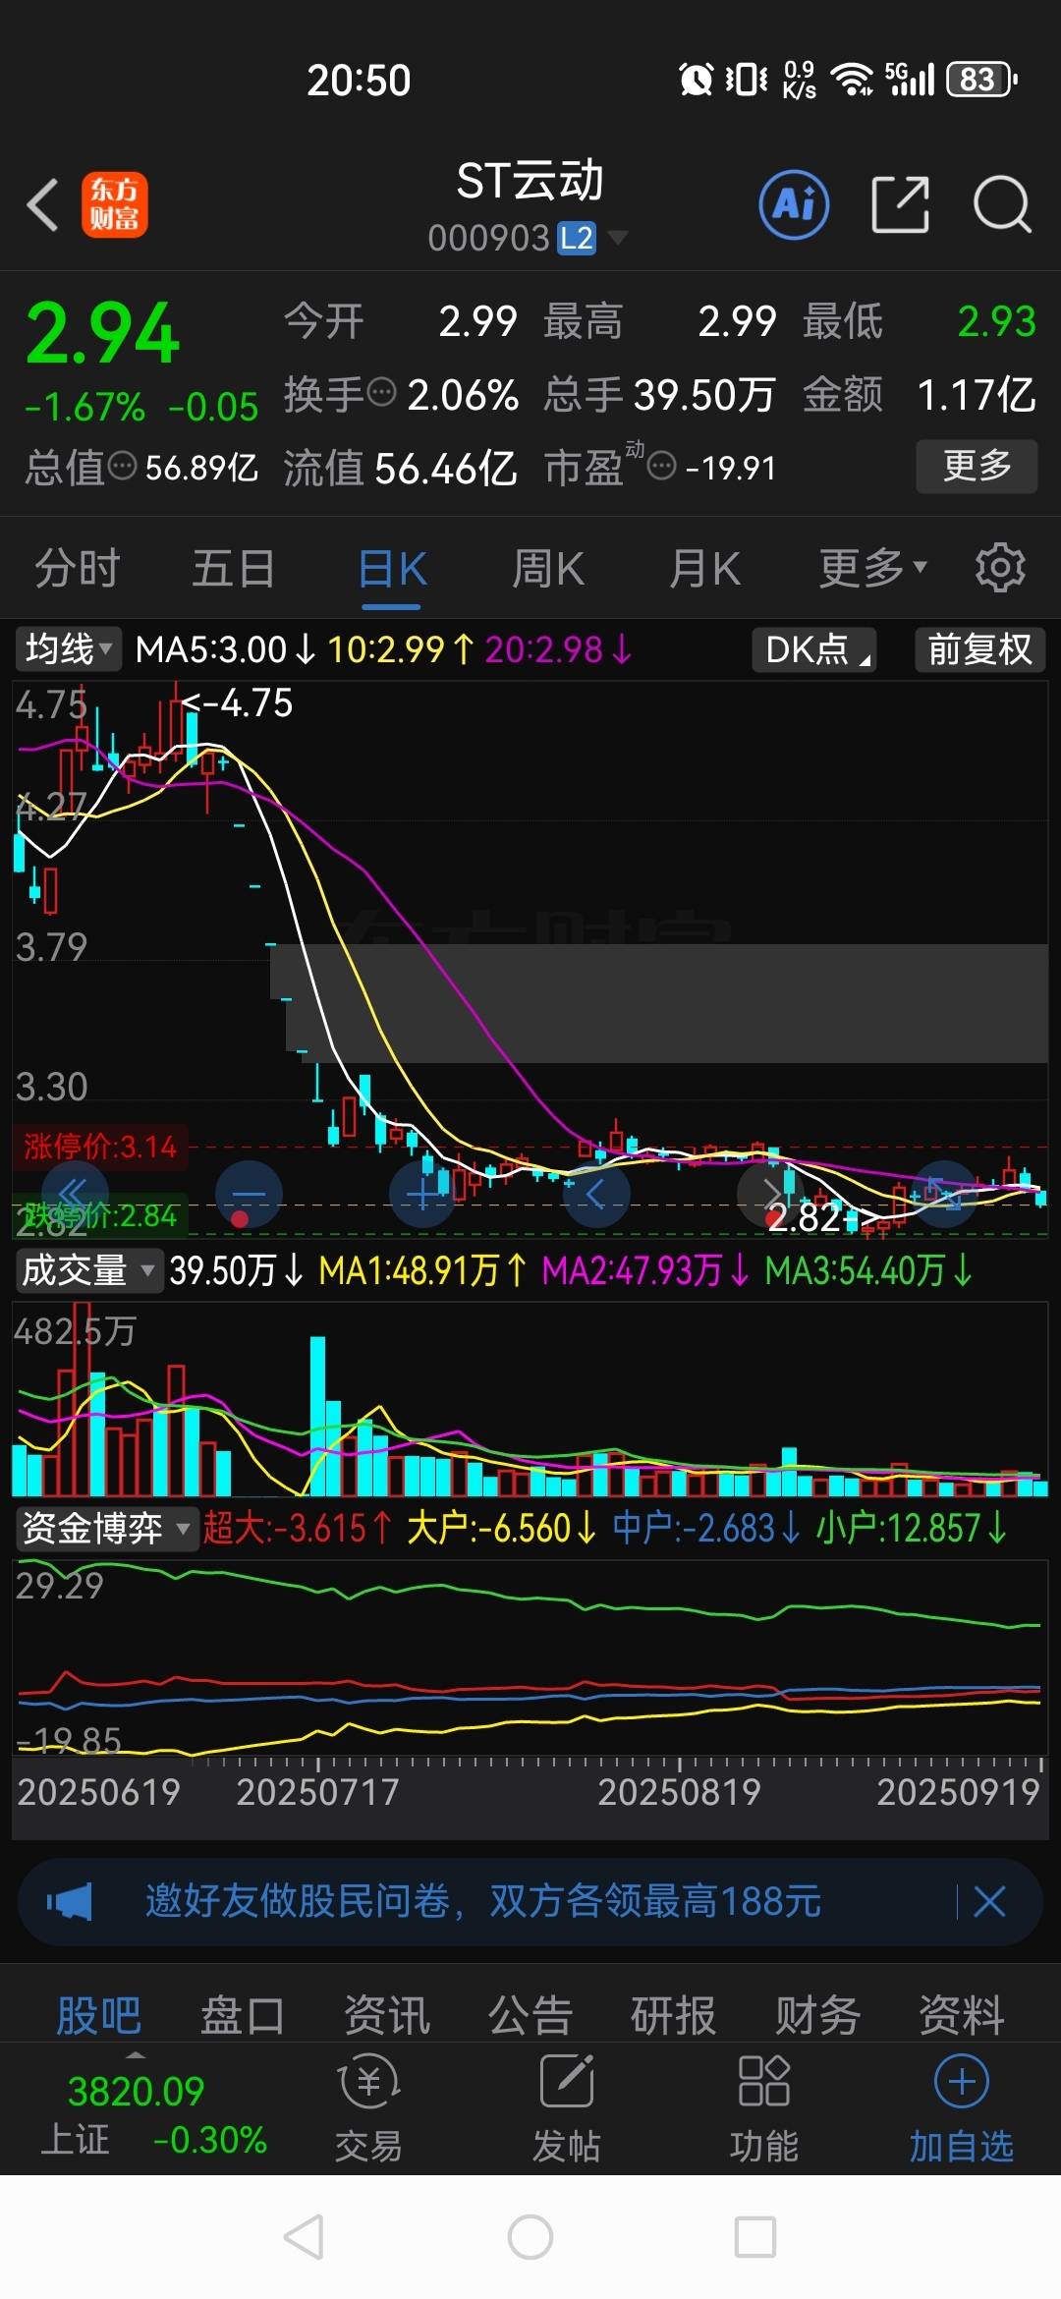
Task: Open the 资料 tab
Action: [x=962, y=2016]
